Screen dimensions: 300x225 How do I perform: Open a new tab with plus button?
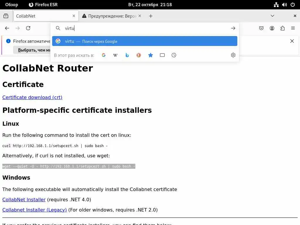click(151, 16)
